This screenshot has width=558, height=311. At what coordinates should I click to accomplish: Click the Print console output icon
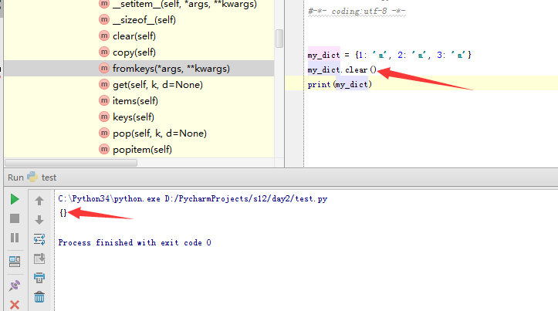39,278
